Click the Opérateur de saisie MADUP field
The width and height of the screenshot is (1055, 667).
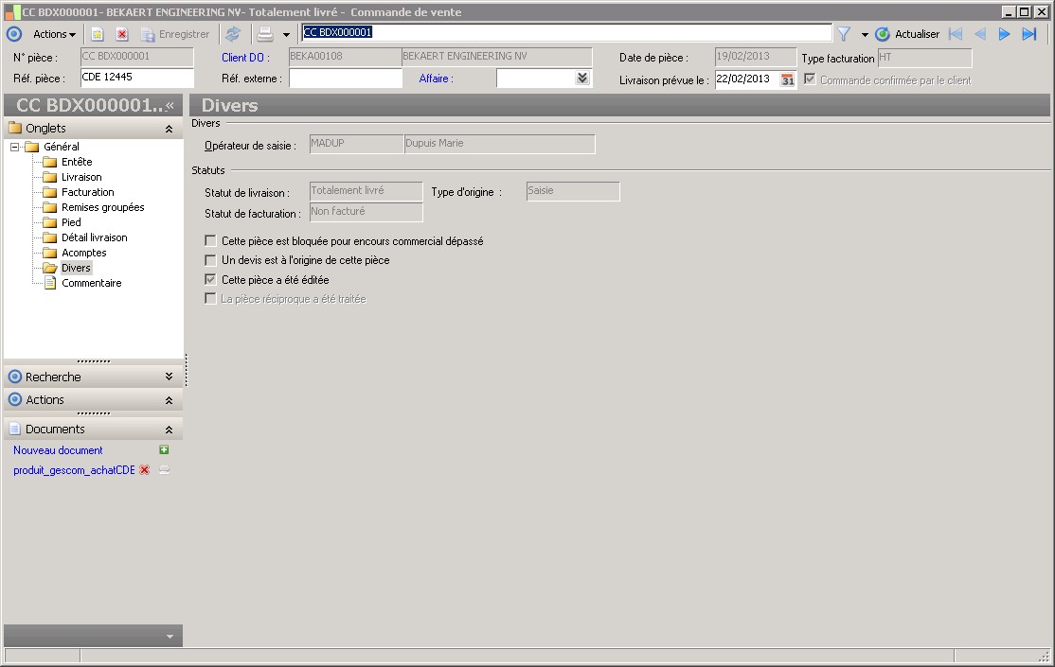pyautogui.click(x=356, y=144)
